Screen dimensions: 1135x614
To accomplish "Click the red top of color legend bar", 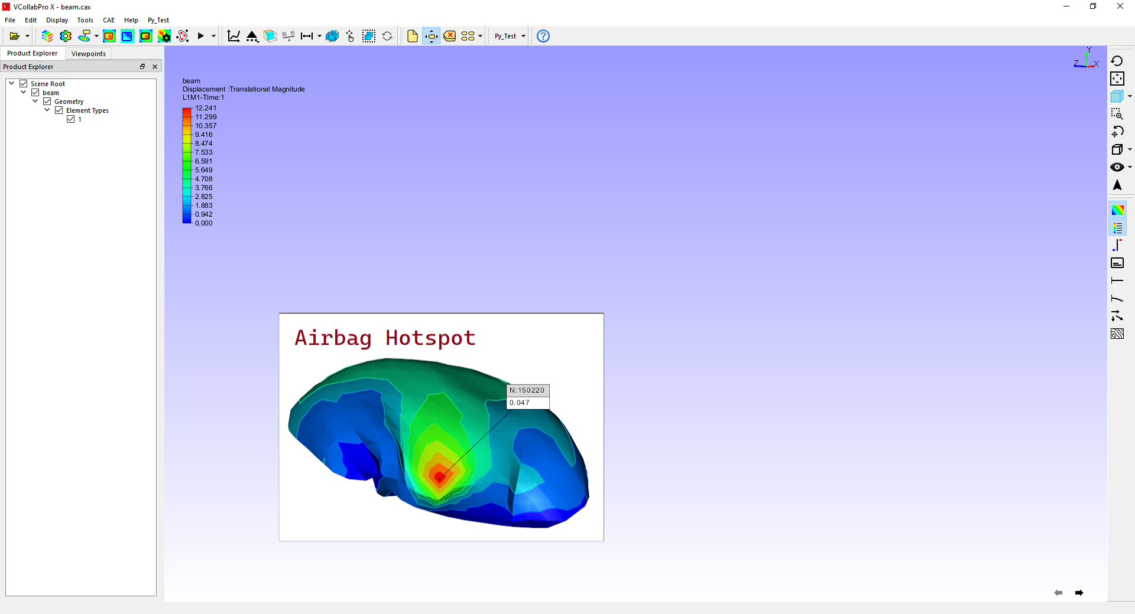I will coord(187,111).
